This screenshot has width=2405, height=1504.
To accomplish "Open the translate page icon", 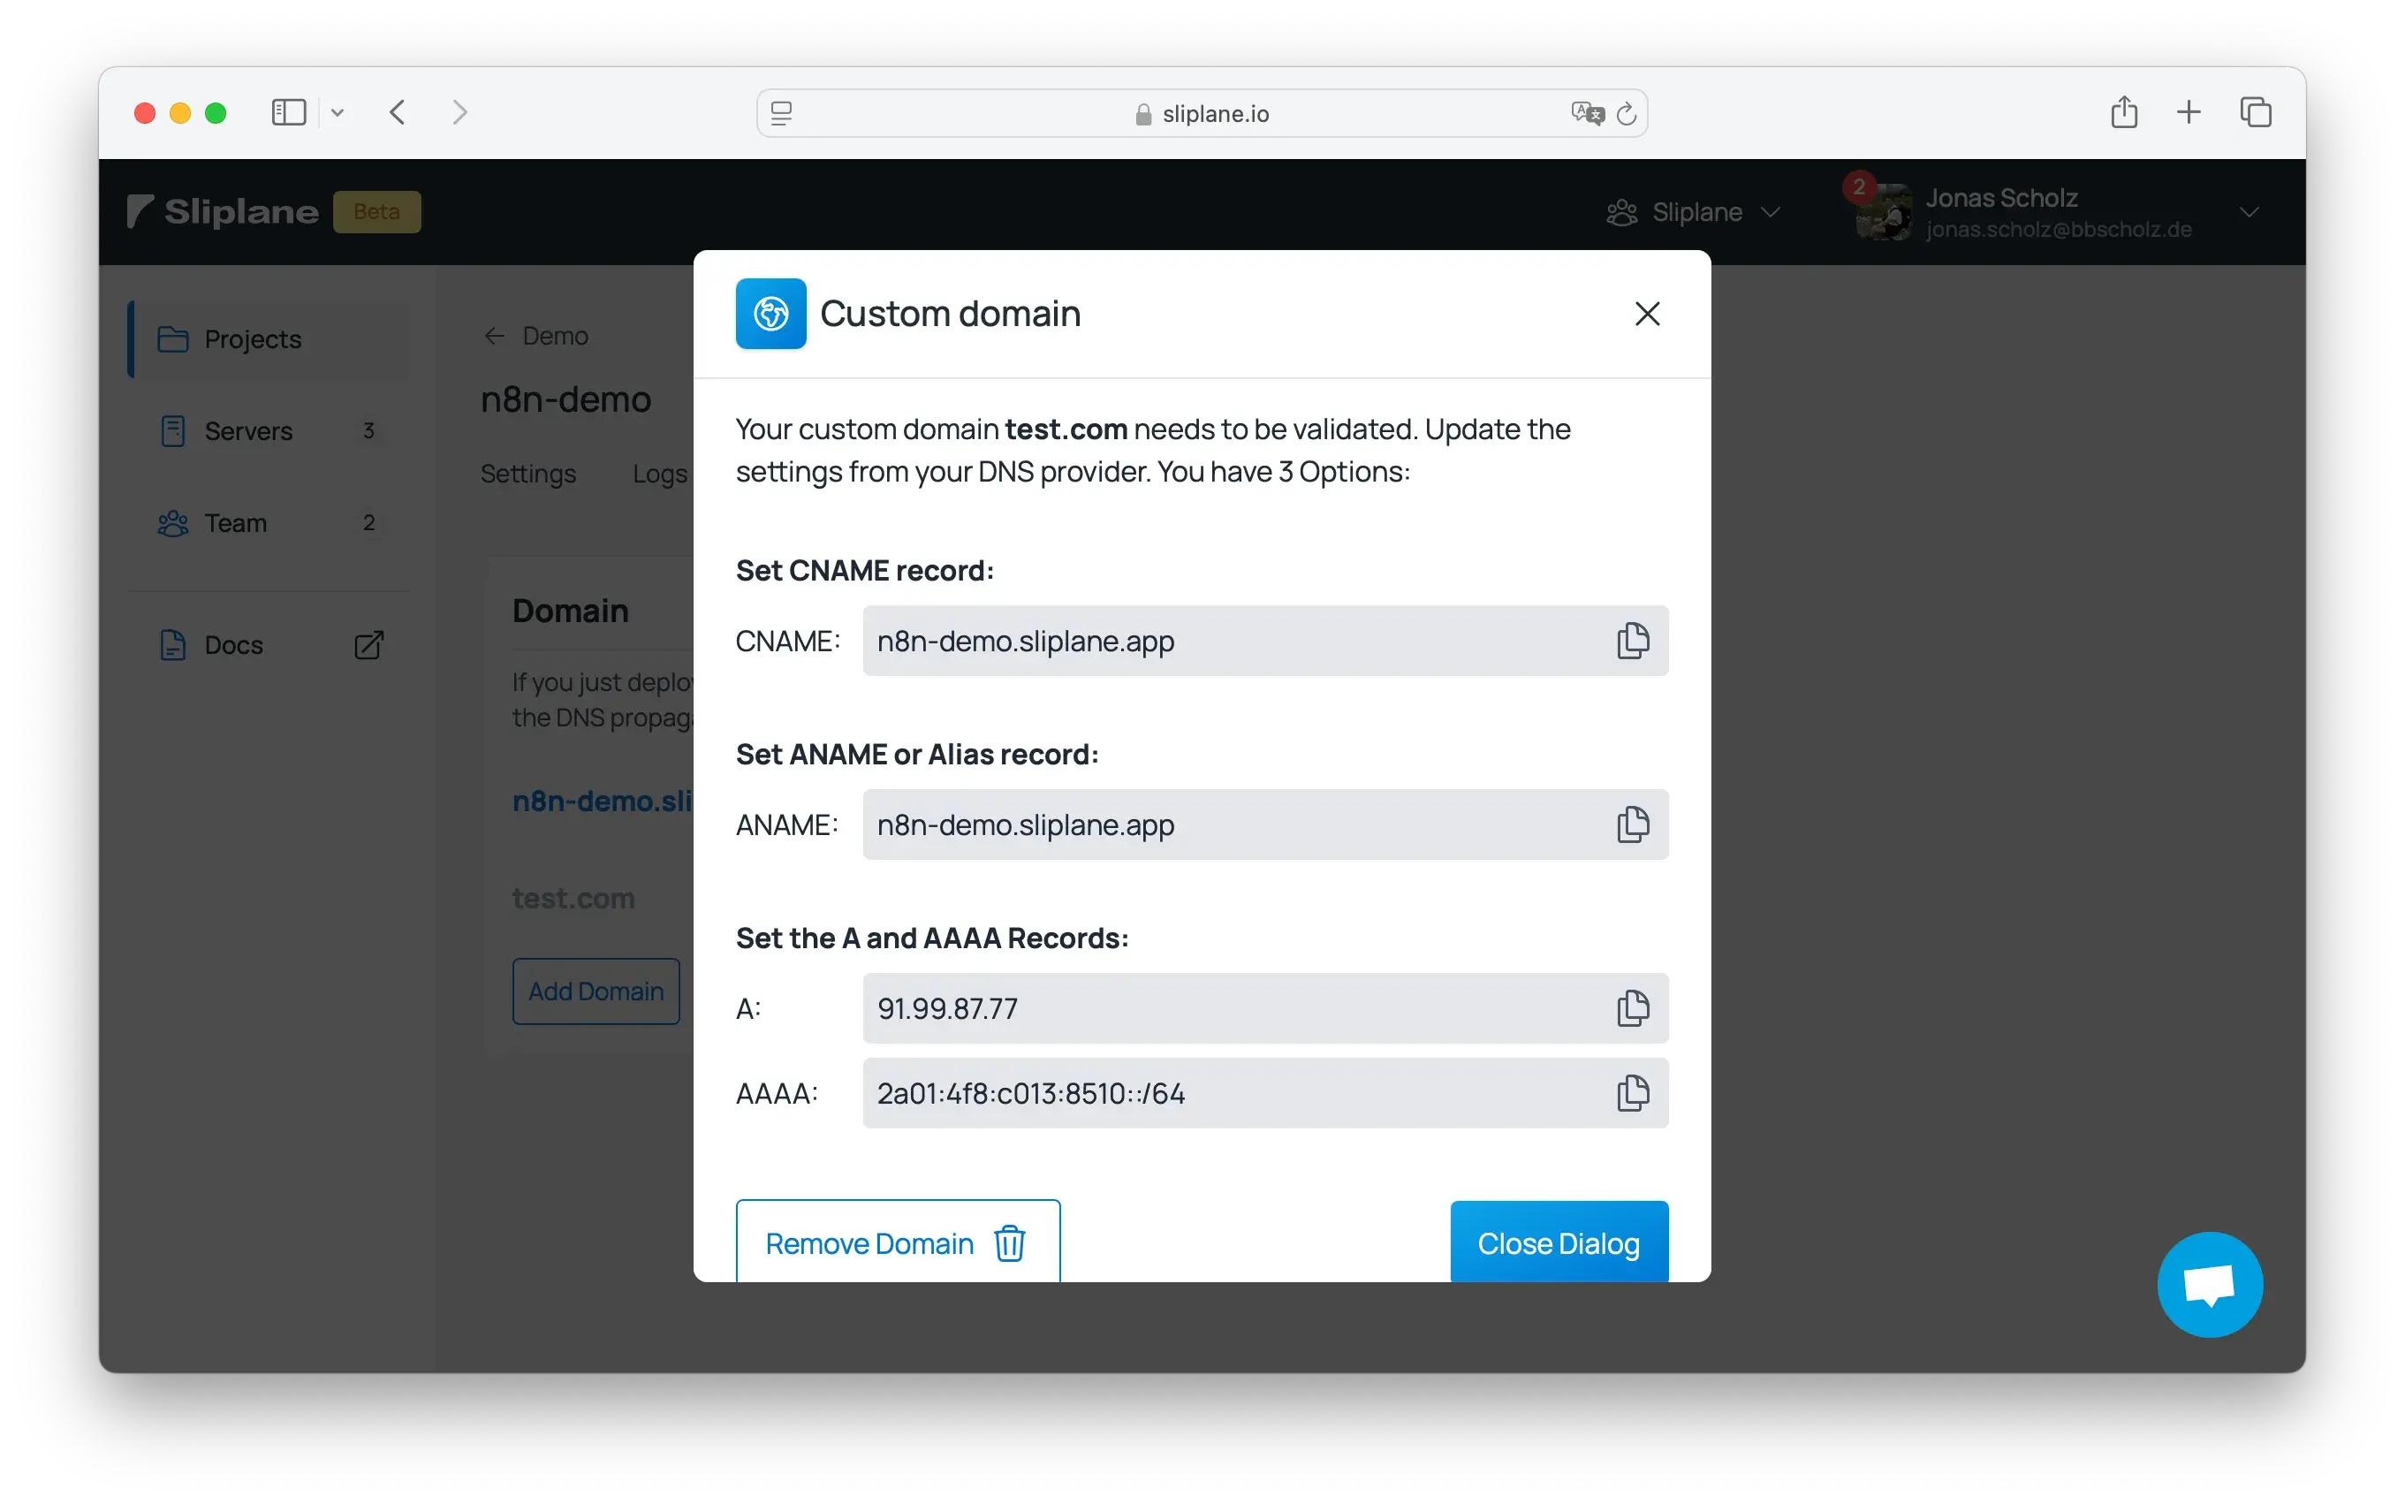I will click(1587, 113).
